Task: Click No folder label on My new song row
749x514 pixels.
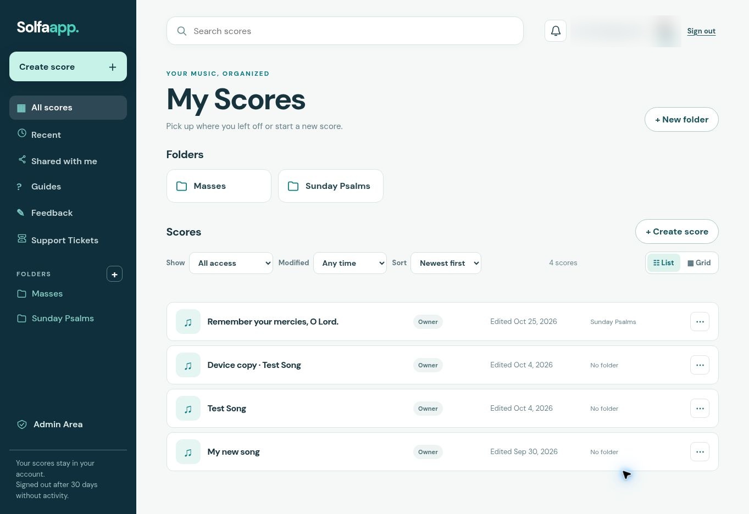Action: click(604, 452)
